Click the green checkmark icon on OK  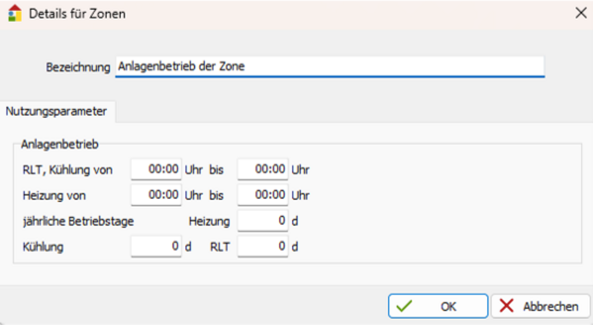click(404, 306)
